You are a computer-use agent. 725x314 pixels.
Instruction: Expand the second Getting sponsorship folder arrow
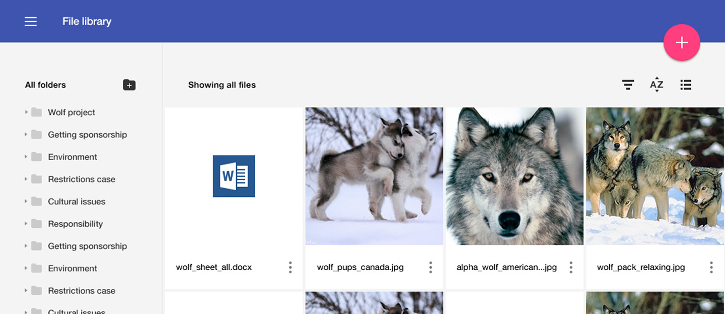pos(26,246)
